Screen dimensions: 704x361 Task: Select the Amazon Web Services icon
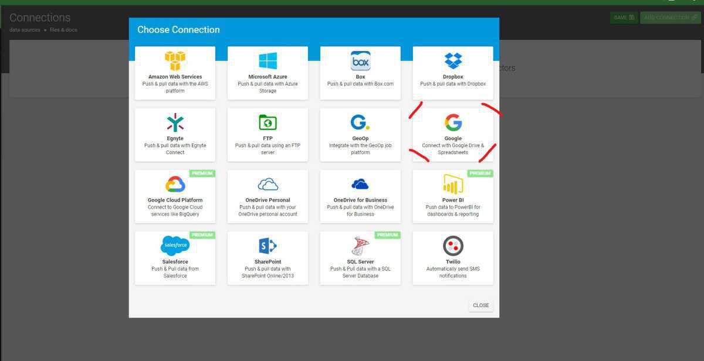(x=175, y=60)
